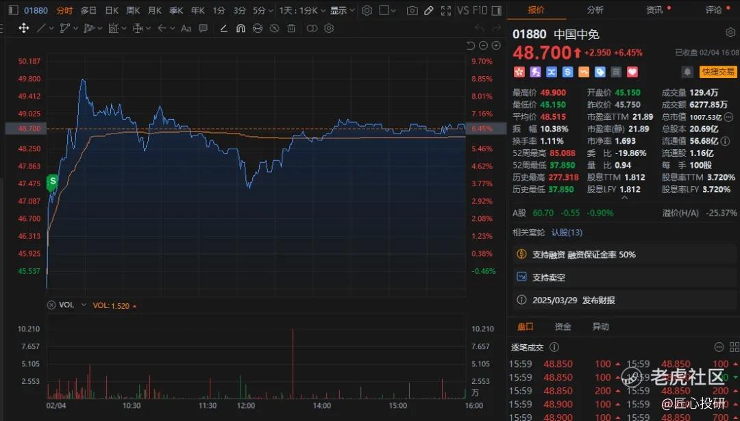Viewport: 740px width, 421px height.
Task: Click the Hong Kong market flag badge
Action: click(519, 72)
